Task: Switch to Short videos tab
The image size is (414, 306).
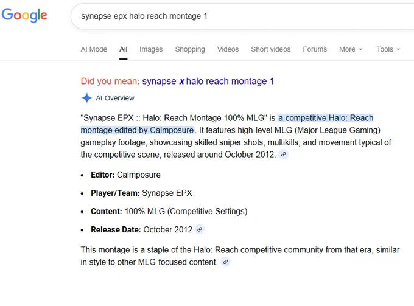Action: point(271,49)
